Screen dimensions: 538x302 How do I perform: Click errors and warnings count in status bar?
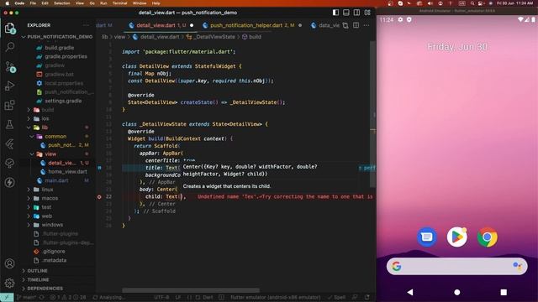pos(69,297)
